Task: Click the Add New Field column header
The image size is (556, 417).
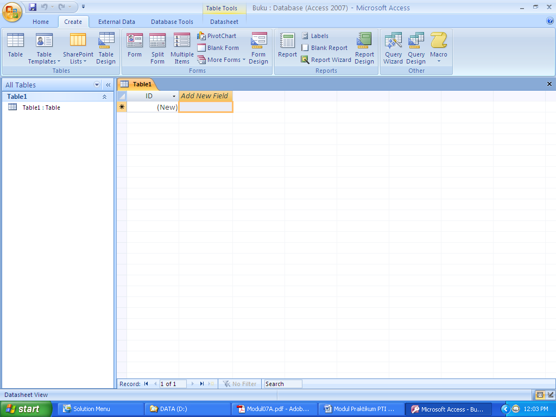Action: (205, 96)
